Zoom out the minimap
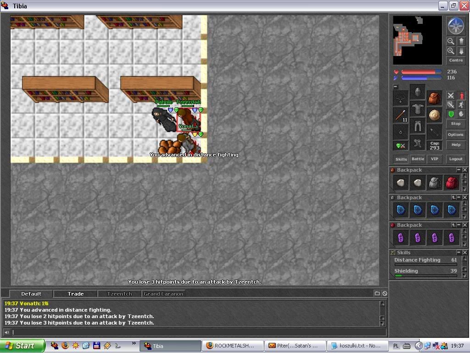This screenshot has width=470, height=353. click(x=451, y=41)
